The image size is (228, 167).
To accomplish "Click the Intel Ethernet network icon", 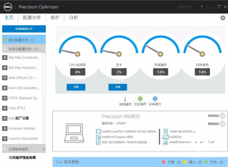I will 166,142.
